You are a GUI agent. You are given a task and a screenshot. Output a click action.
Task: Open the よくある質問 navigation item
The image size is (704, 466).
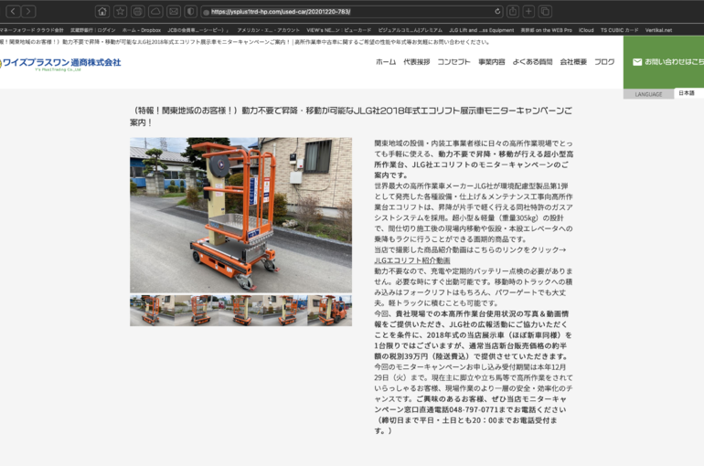point(532,62)
